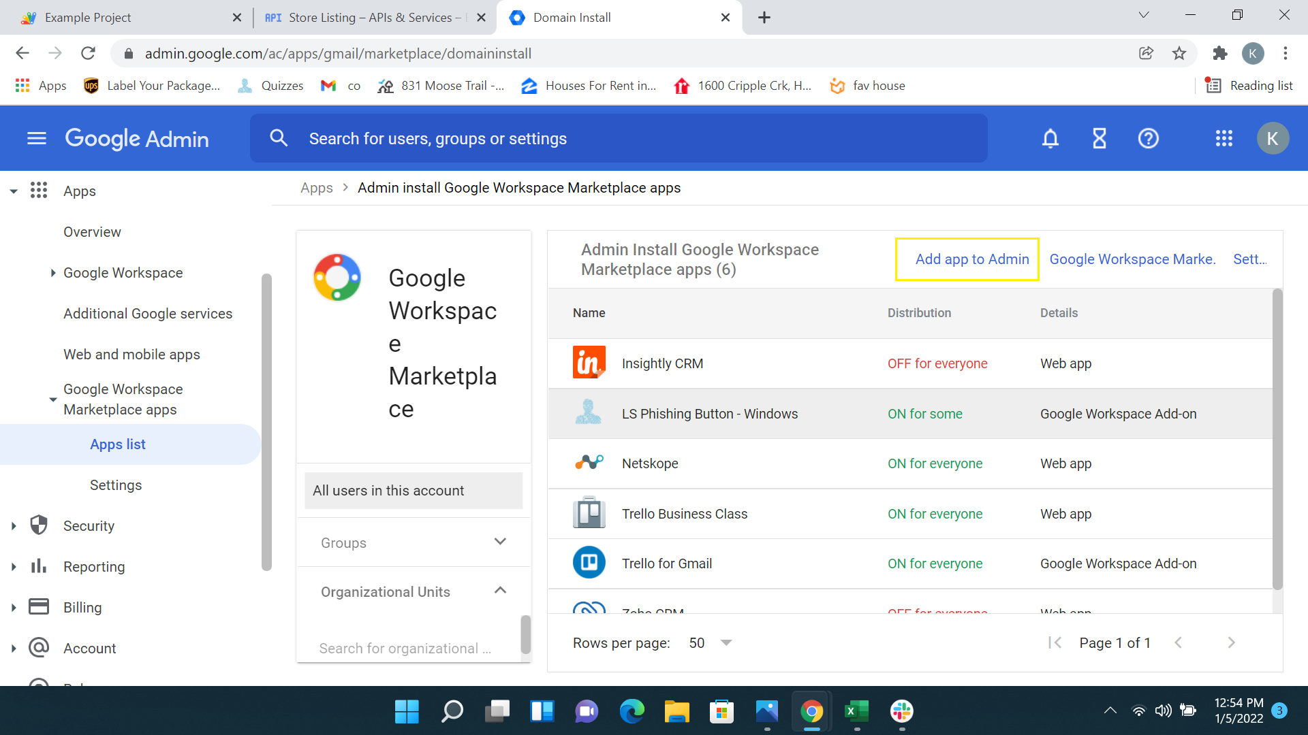Viewport: 1308px width, 735px height.
Task: Open the help question mark icon
Action: pyautogui.click(x=1149, y=139)
